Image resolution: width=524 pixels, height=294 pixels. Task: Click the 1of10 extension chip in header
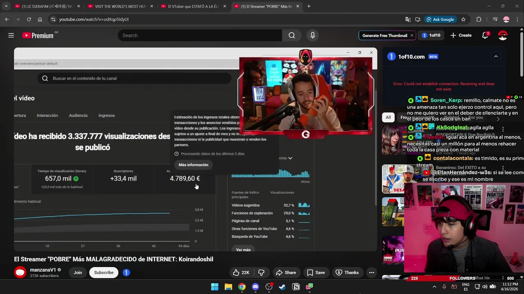[431, 36]
